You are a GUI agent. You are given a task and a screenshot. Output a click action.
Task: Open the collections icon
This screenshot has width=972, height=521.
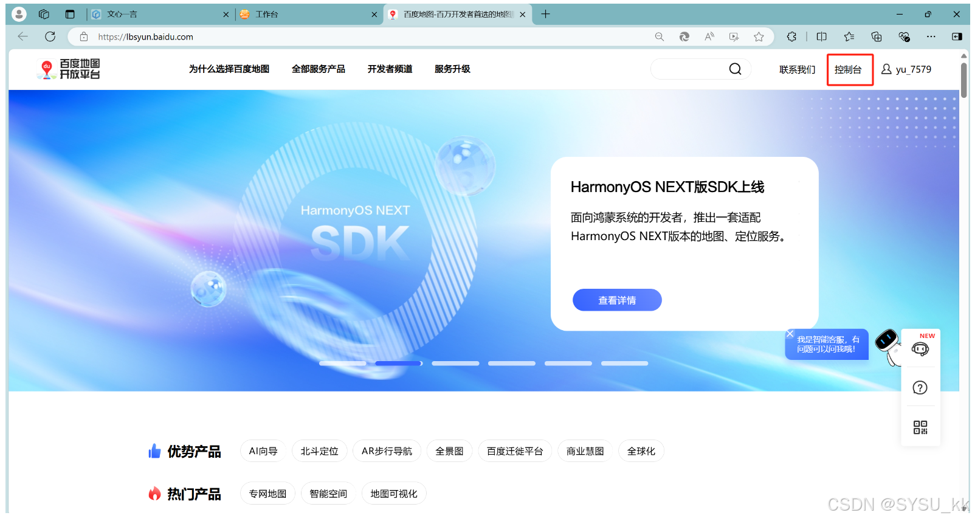pyautogui.click(x=877, y=36)
